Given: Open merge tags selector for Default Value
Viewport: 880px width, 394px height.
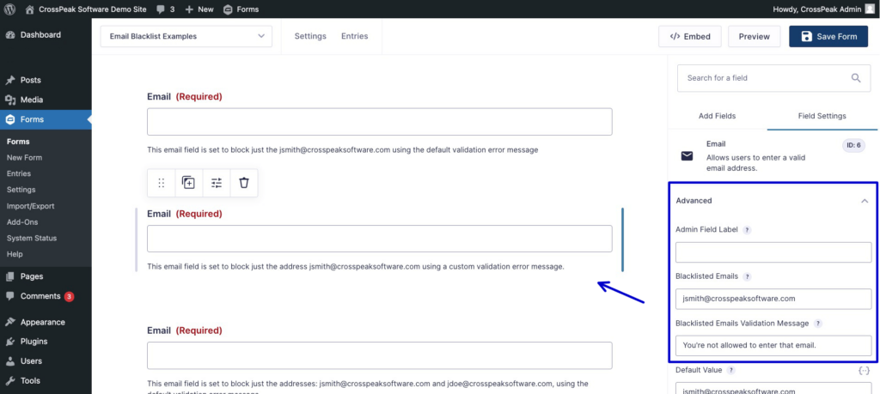Looking at the screenshot, I should (865, 371).
